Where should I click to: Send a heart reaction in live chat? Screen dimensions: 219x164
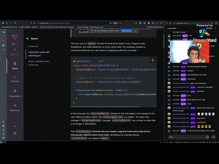[x=214, y=137]
